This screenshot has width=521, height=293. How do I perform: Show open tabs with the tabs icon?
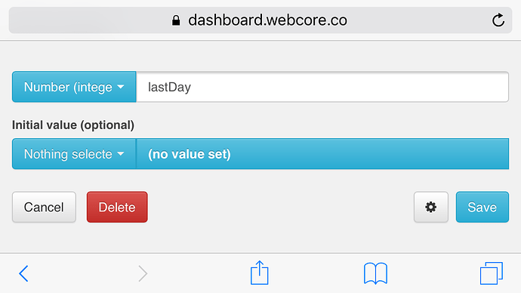[x=492, y=273]
